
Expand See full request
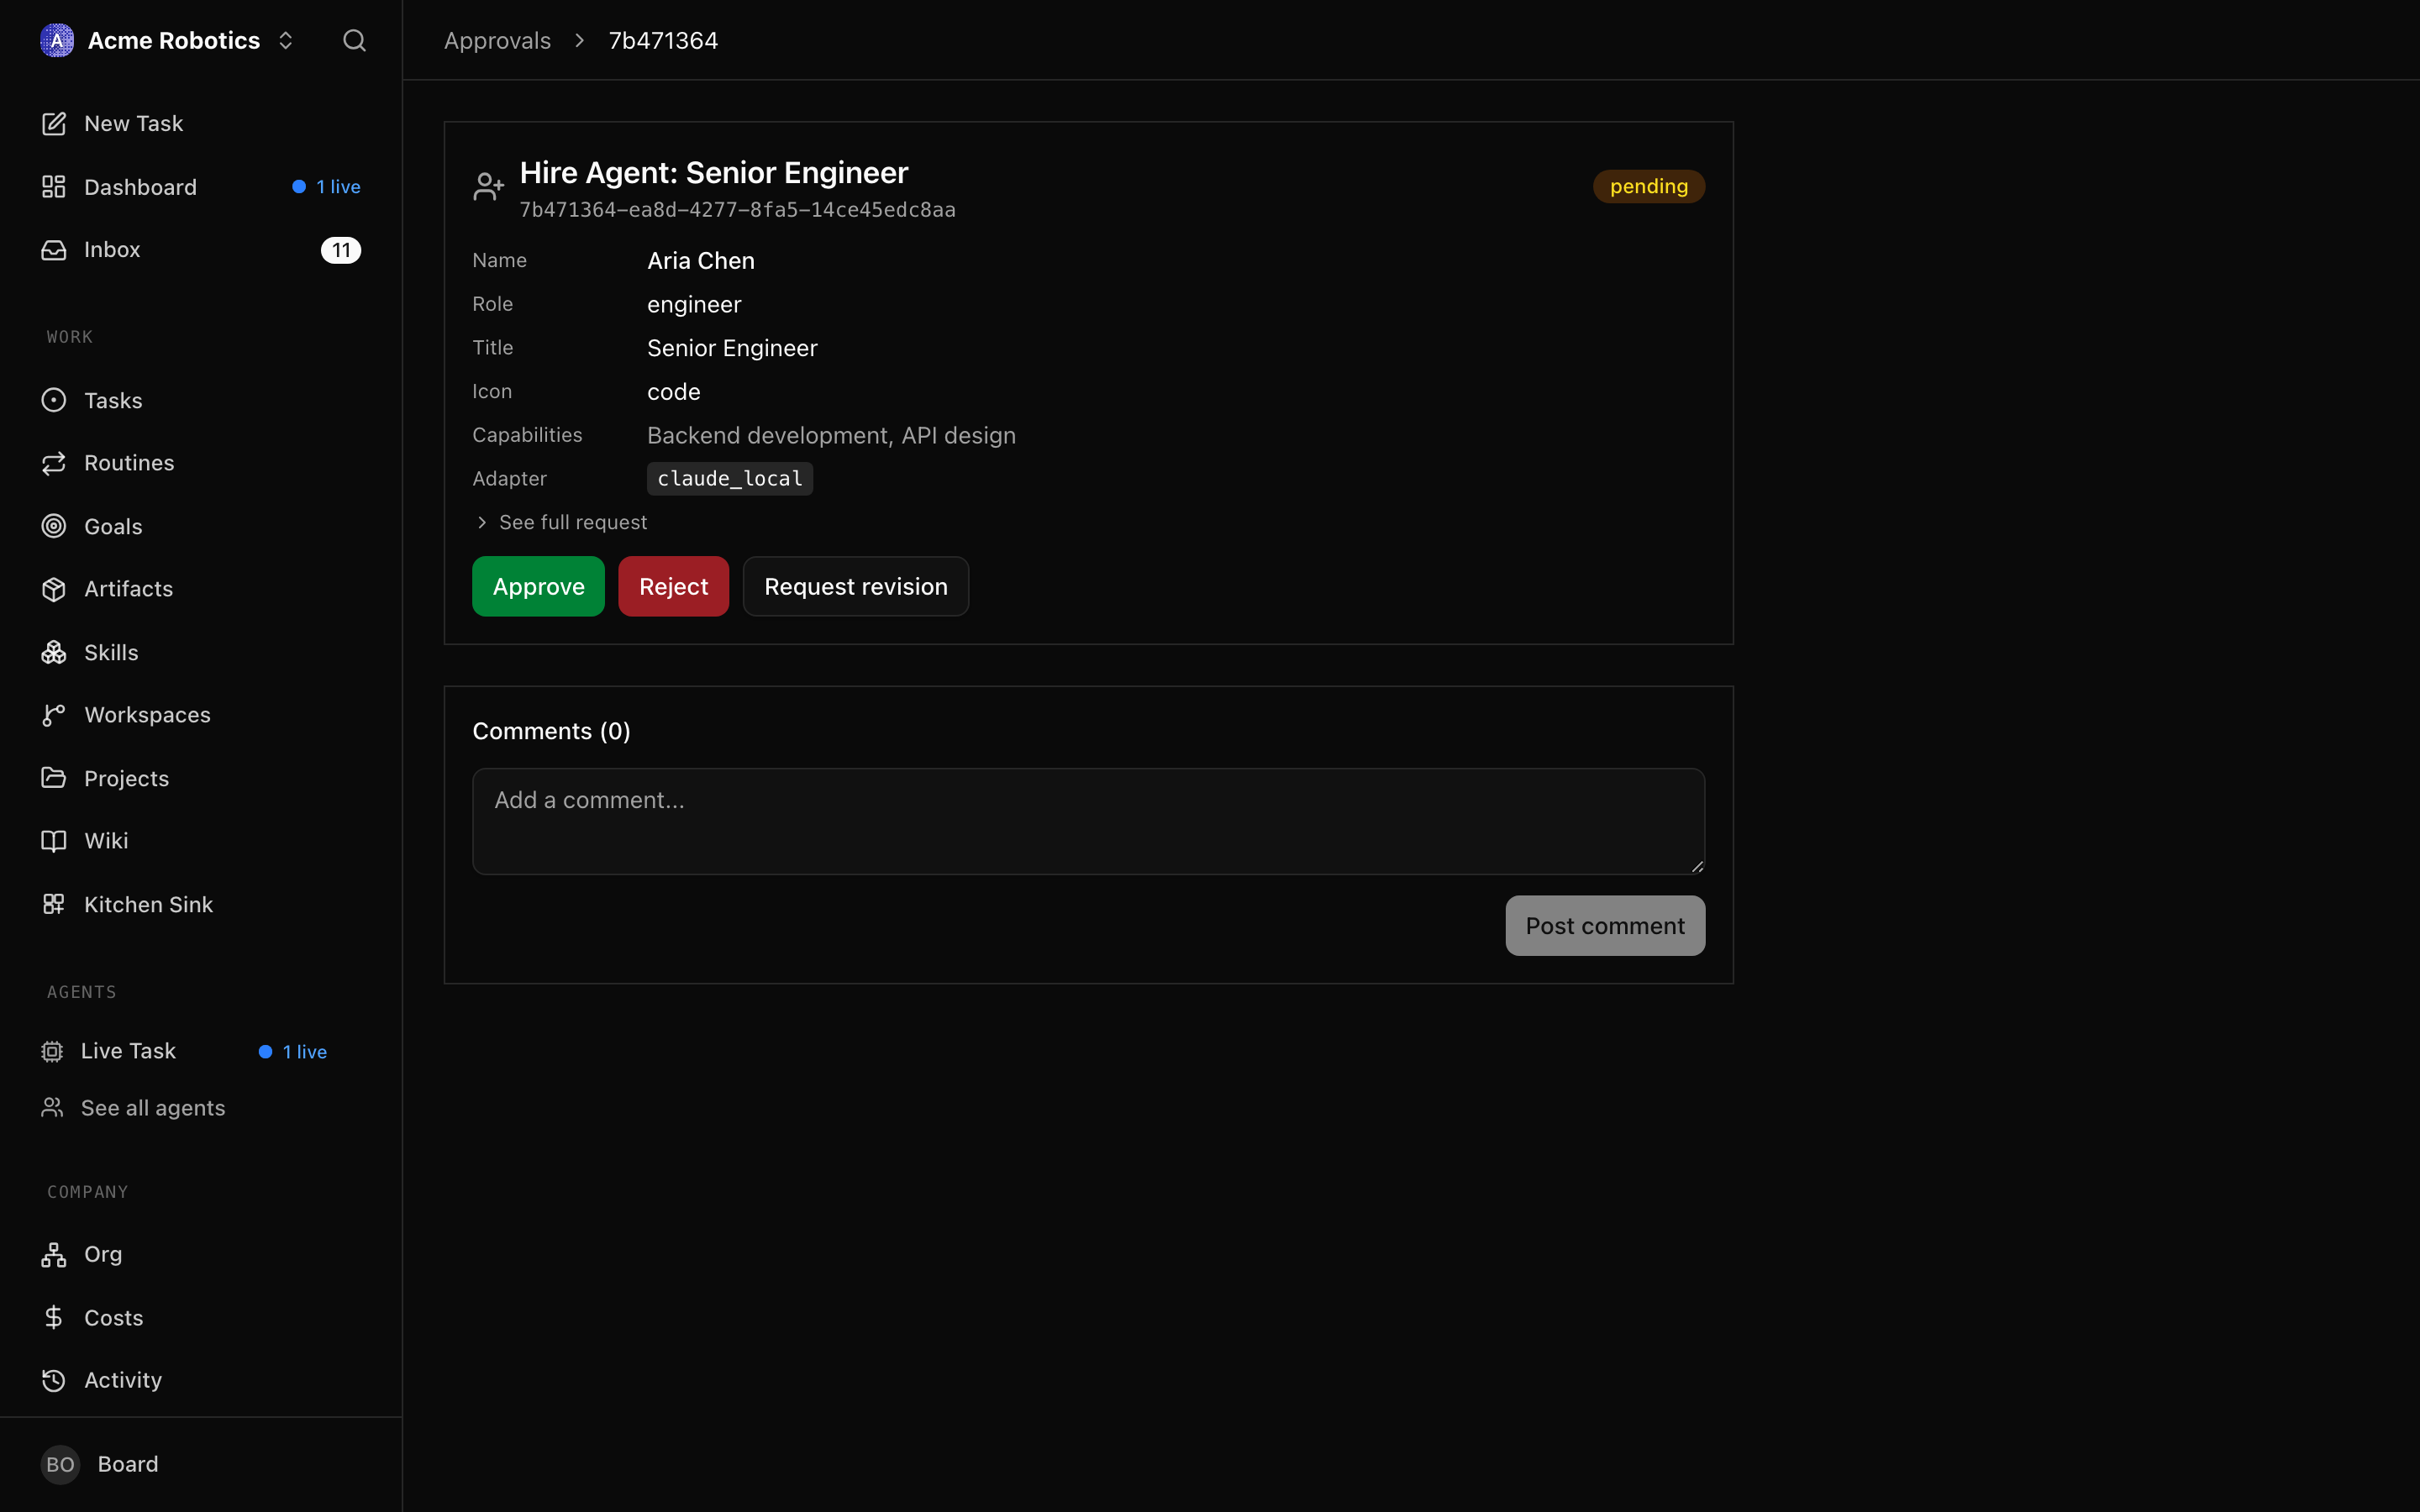(x=561, y=522)
